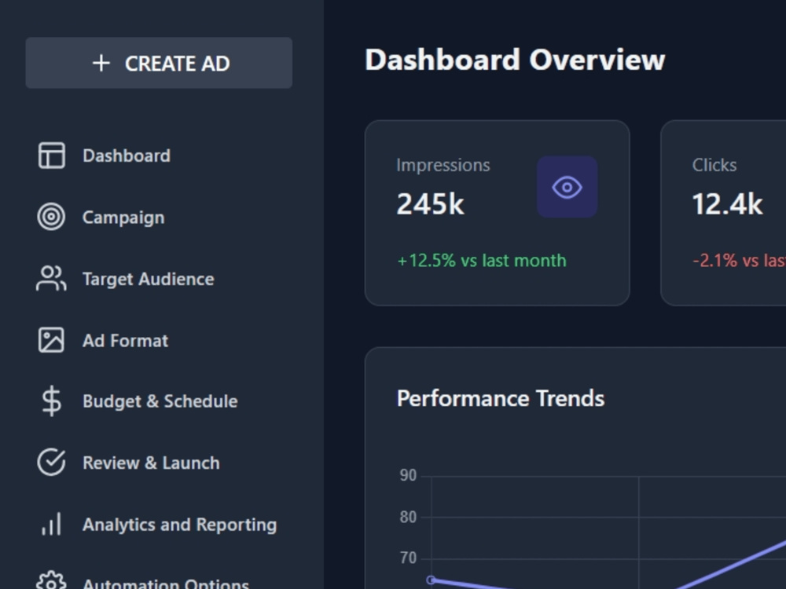Click the Performance Trends title
The width and height of the screenshot is (786, 589).
coord(500,399)
